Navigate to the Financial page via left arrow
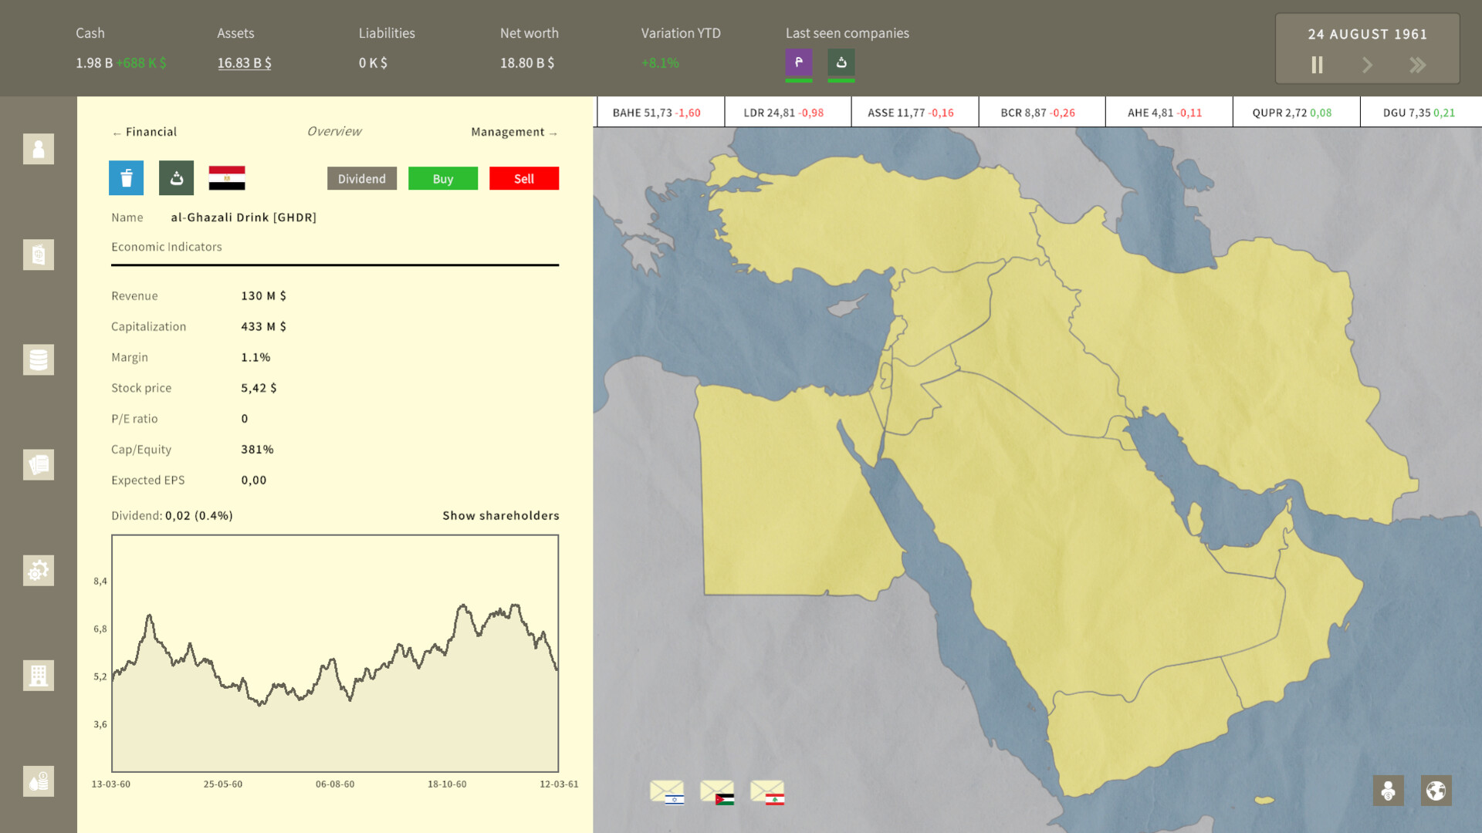Screen dimensions: 1482x833 144,131
